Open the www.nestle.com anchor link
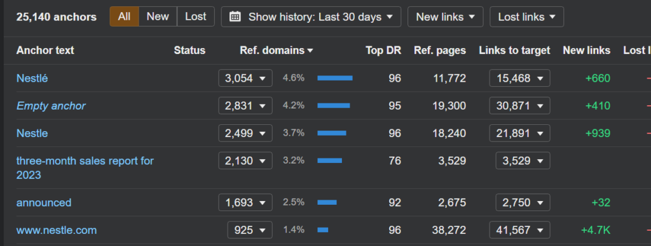Image resolution: width=651 pixels, height=246 pixels. tap(57, 230)
